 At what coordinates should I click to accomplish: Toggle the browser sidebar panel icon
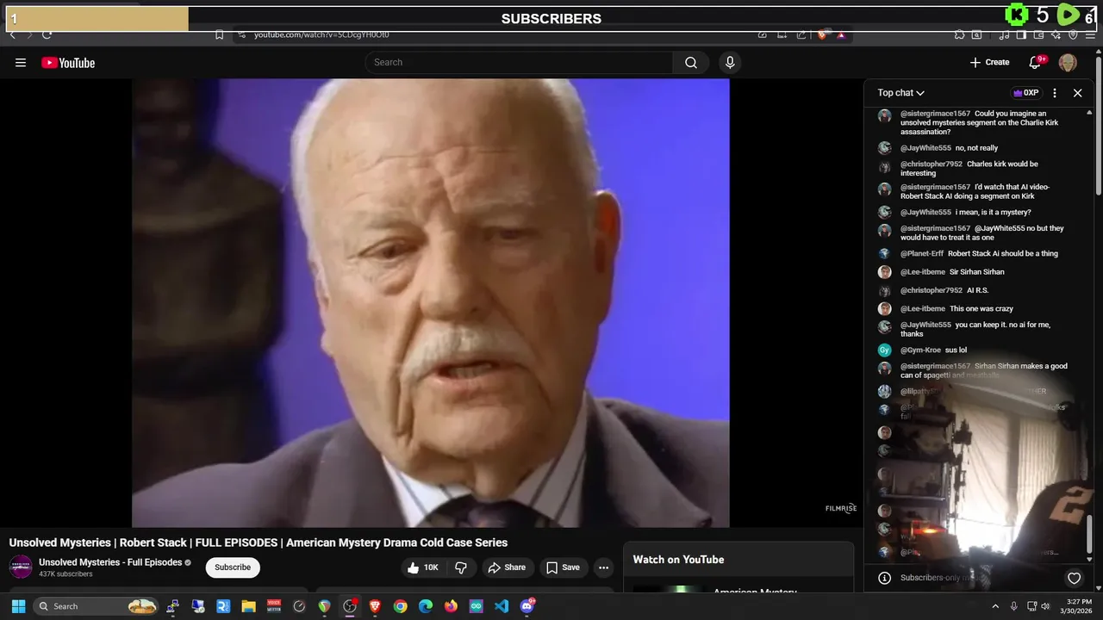point(1021,35)
